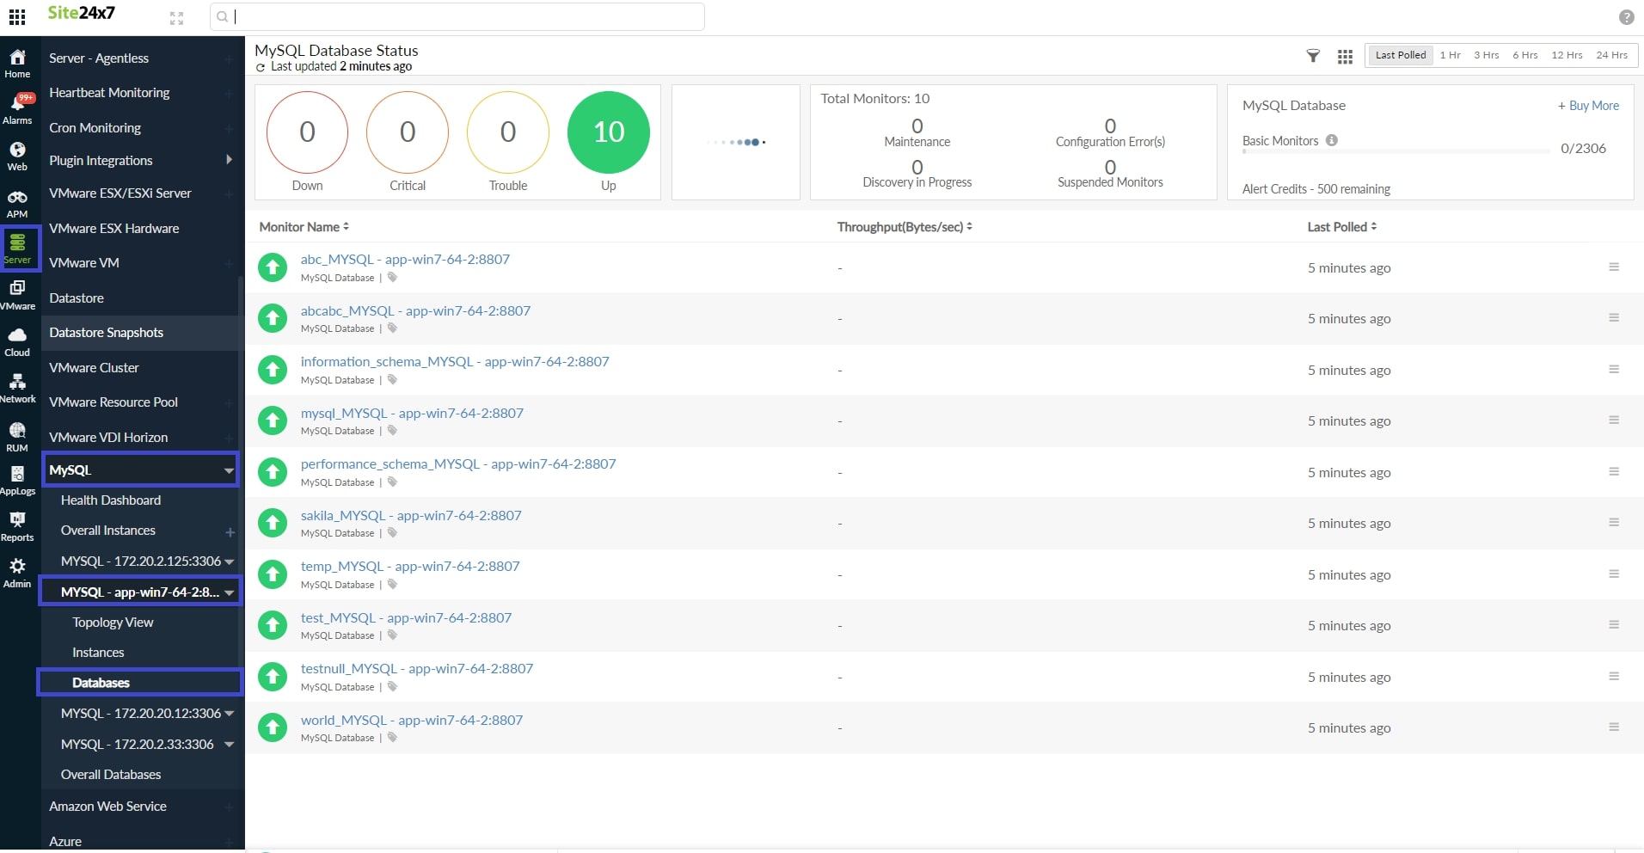Screen dimensions: 1644x853
Task: Open the help icon at top right
Action: [x=1628, y=15]
